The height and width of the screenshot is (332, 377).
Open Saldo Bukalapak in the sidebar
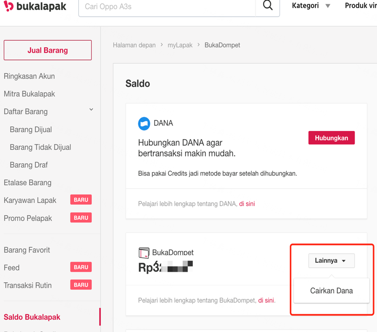point(32,317)
